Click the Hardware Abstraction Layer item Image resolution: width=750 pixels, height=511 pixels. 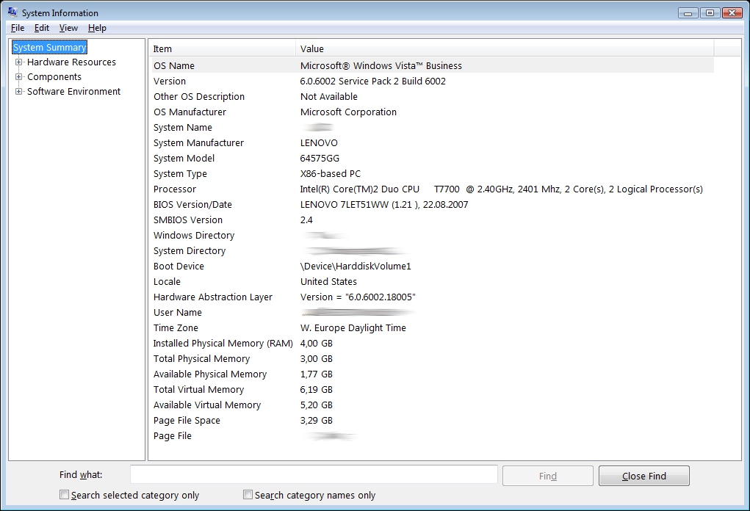click(213, 297)
